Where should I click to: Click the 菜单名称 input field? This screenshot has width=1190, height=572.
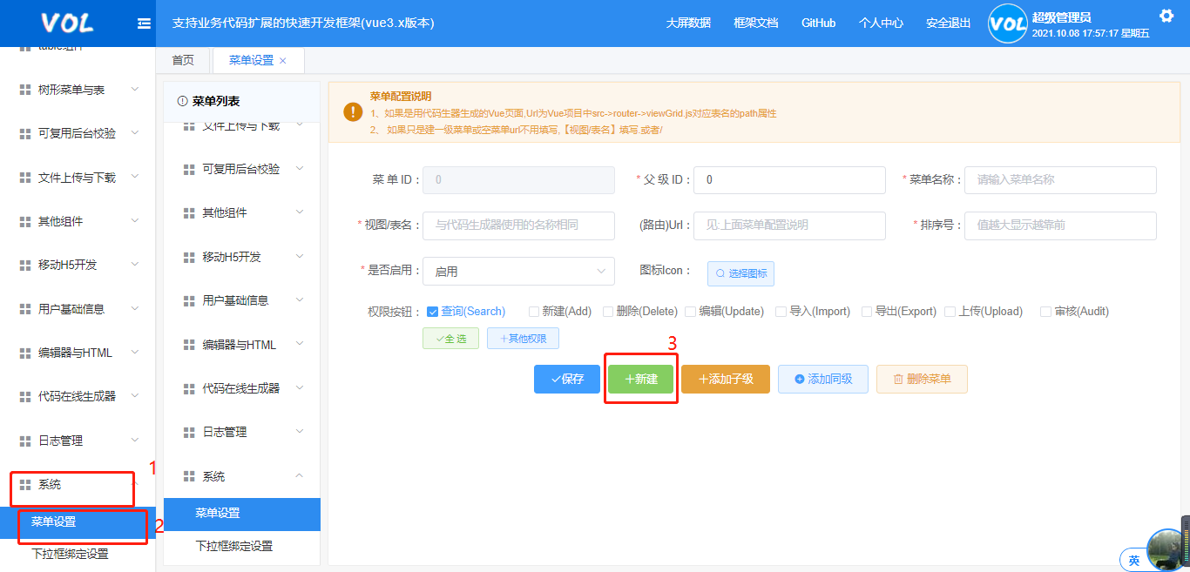1059,179
